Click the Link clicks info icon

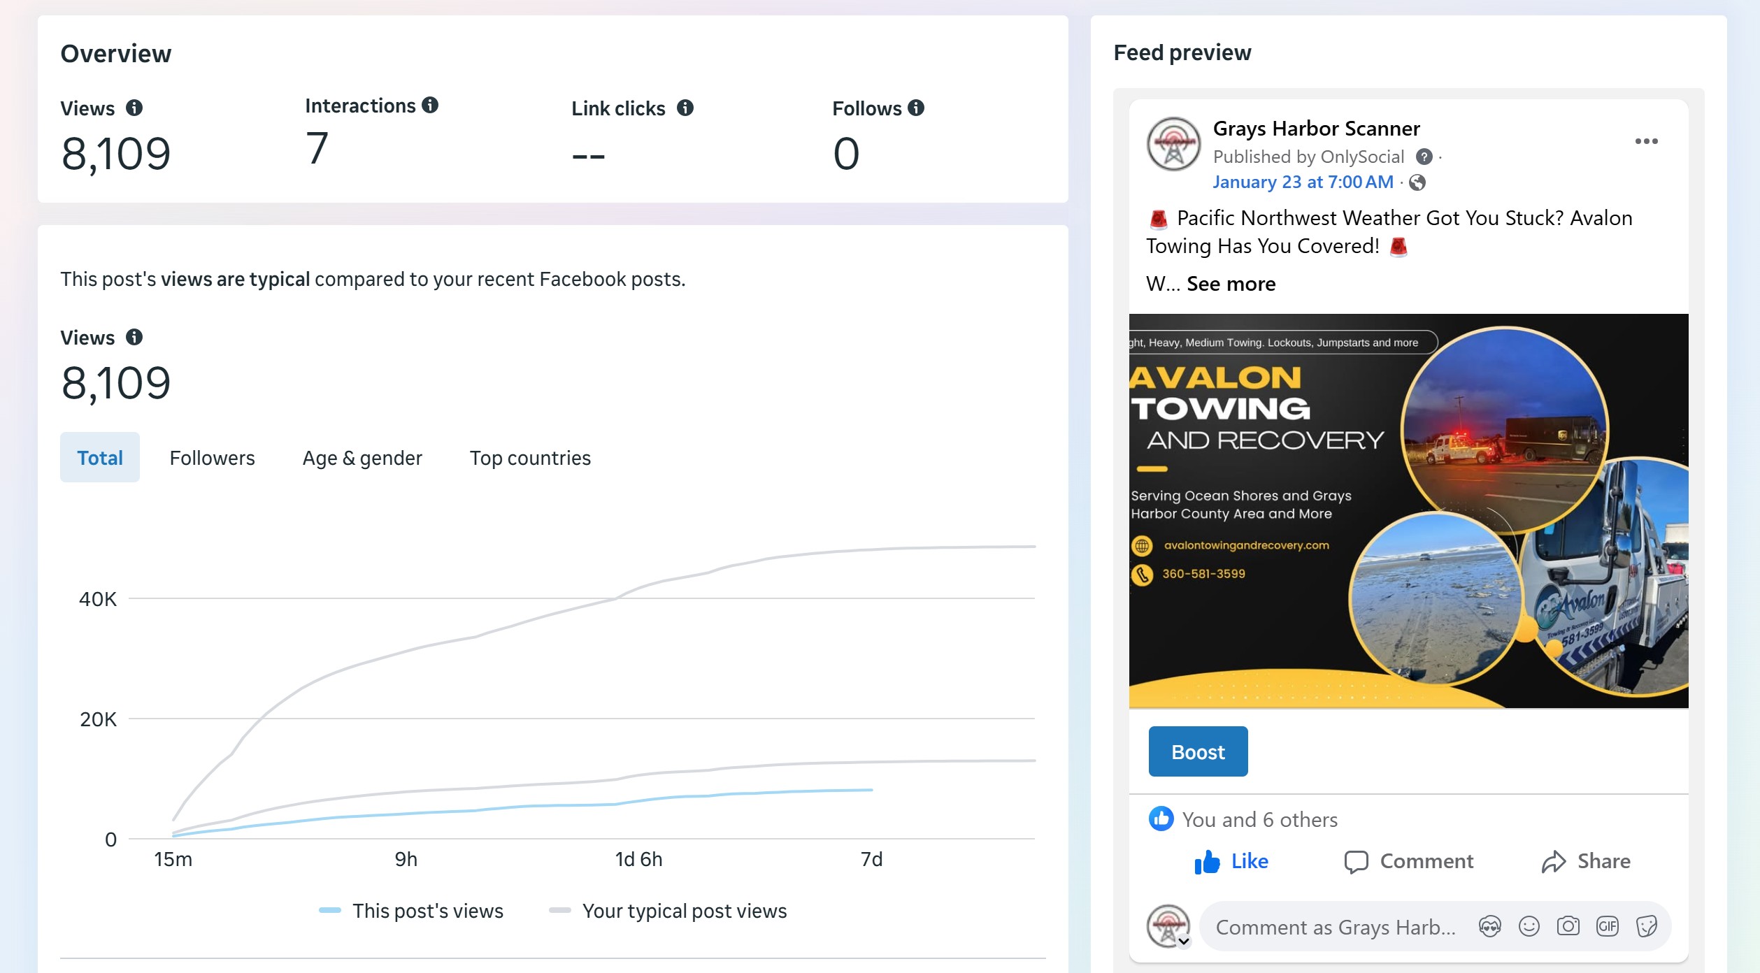[x=685, y=108]
